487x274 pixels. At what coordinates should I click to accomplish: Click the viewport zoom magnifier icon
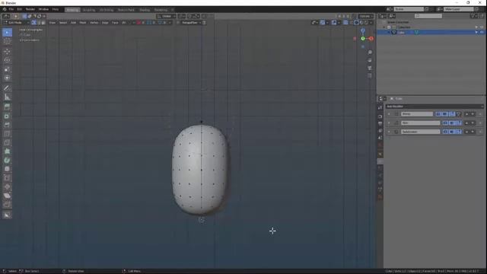coord(370,53)
